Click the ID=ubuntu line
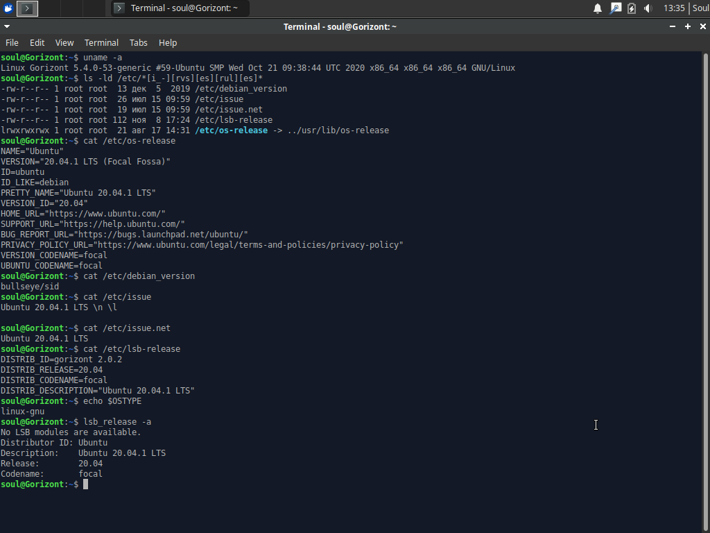Viewport: 710px width, 533px height. 23,172
